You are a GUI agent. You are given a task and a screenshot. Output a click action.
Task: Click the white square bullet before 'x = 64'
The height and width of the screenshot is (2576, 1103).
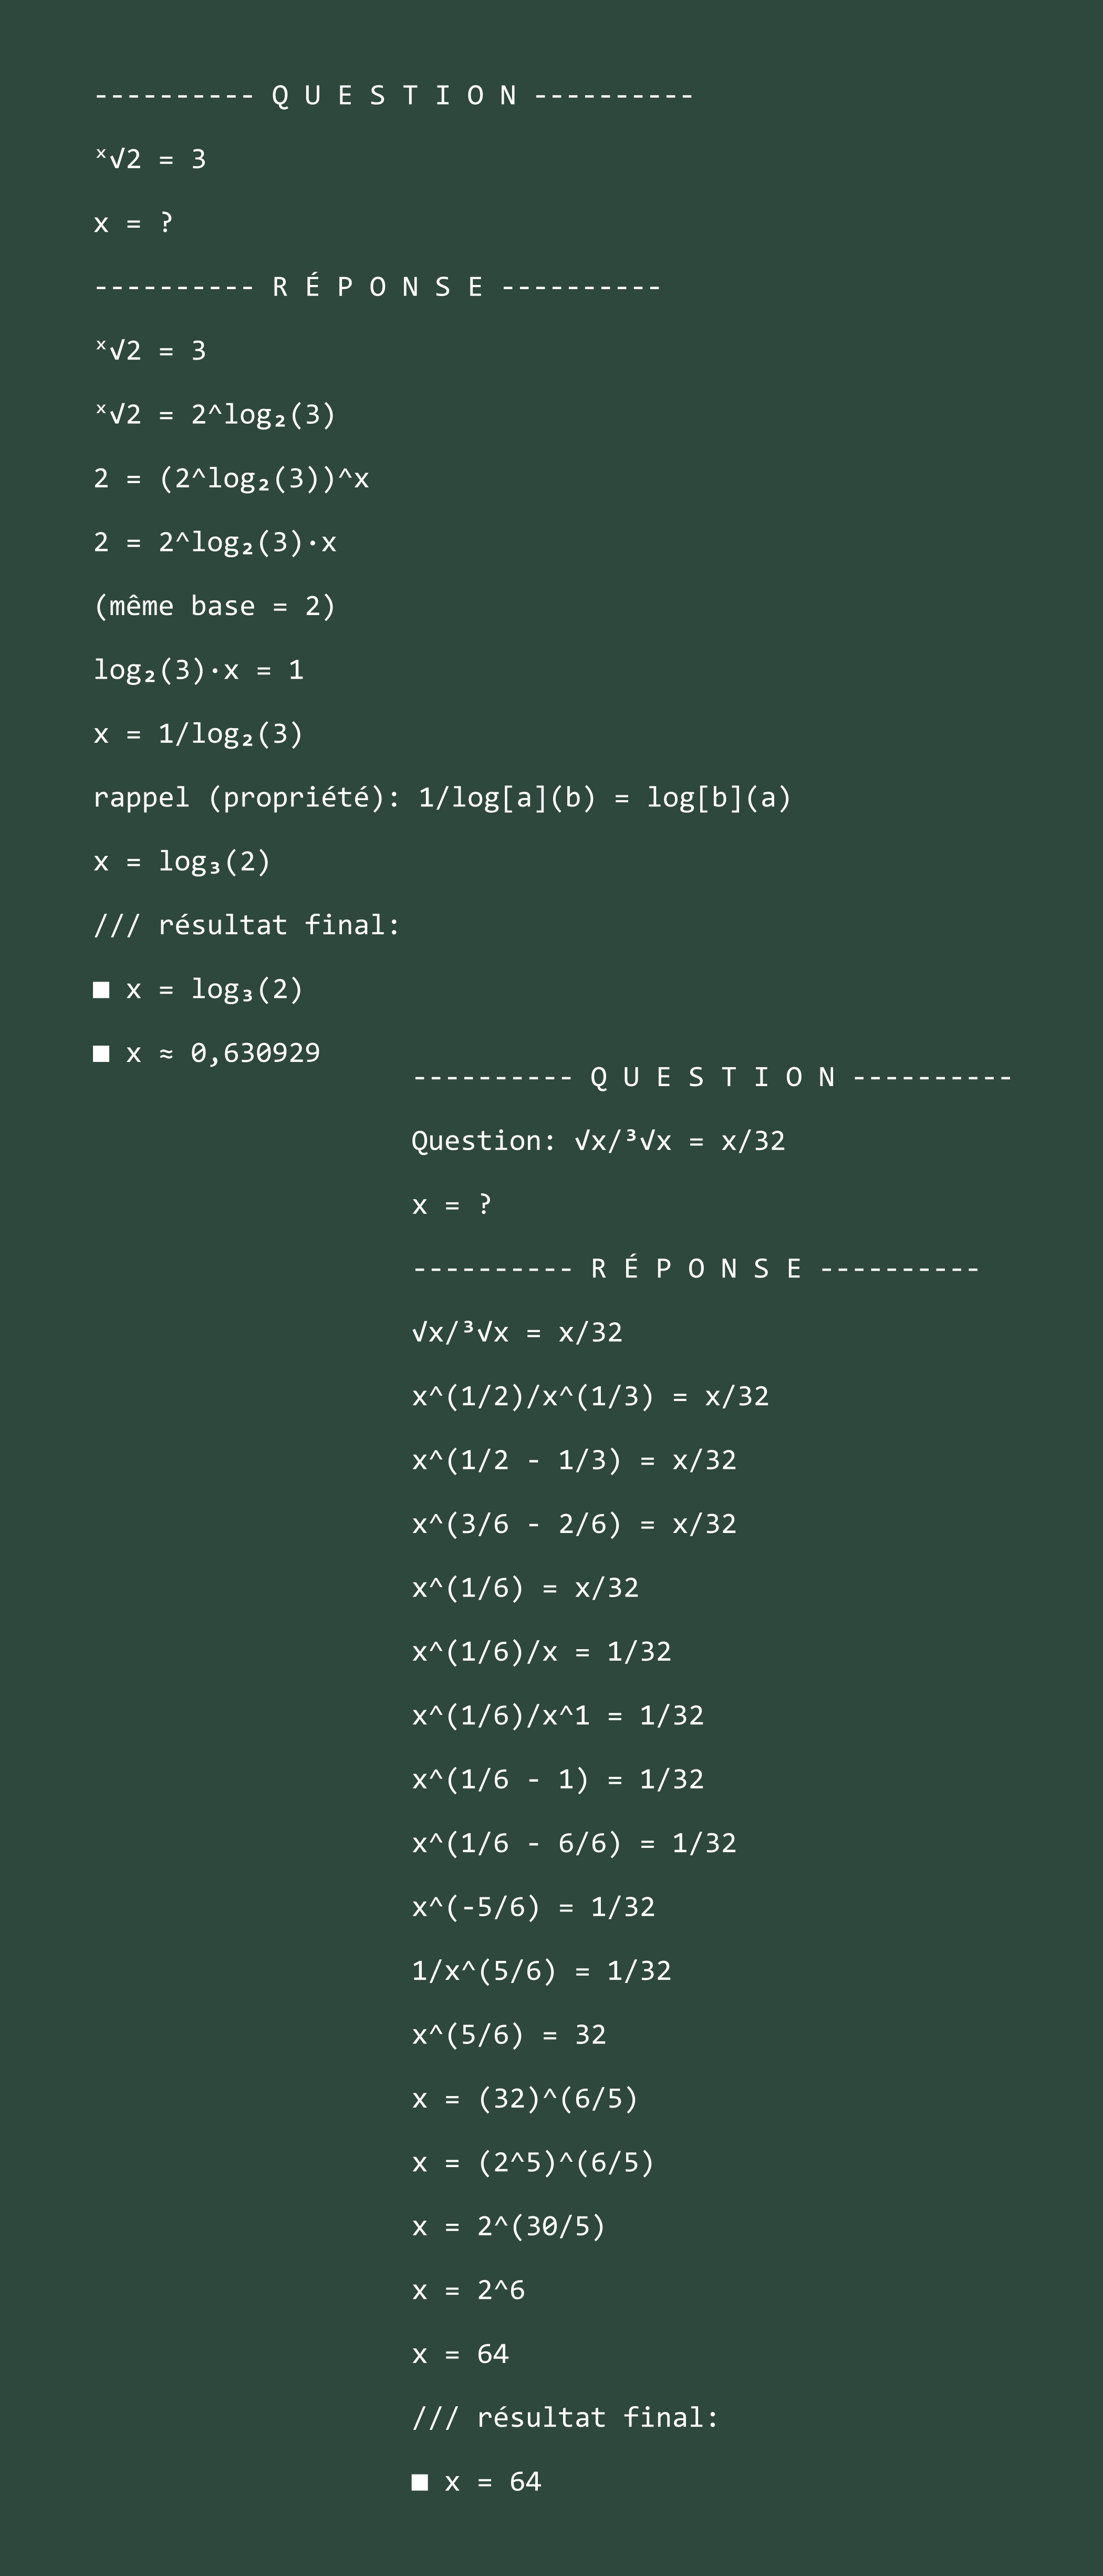pos(420,2482)
